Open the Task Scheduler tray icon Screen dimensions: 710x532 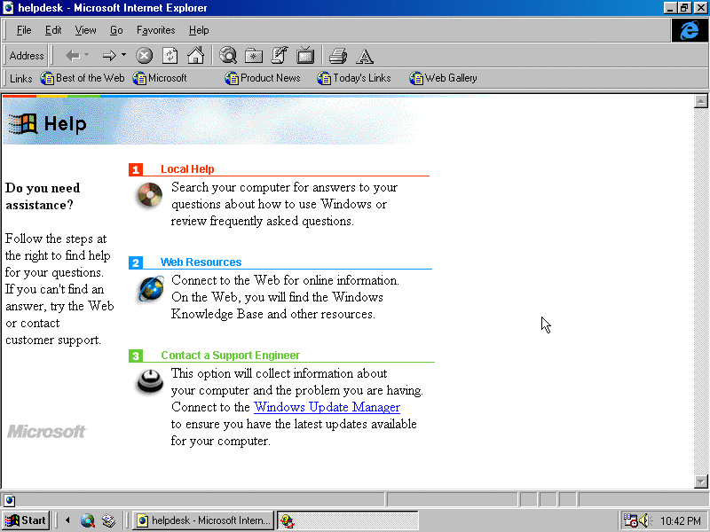click(630, 520)
